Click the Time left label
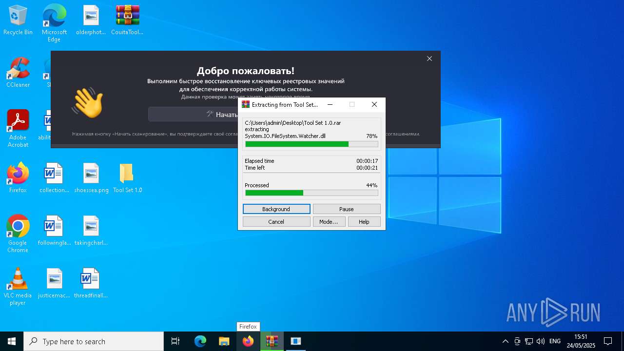The width and height of the screenshot is (624, 351). point(255,168)
